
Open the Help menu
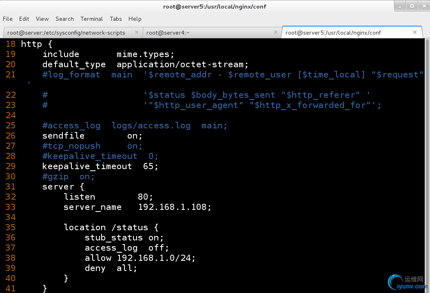135,19
